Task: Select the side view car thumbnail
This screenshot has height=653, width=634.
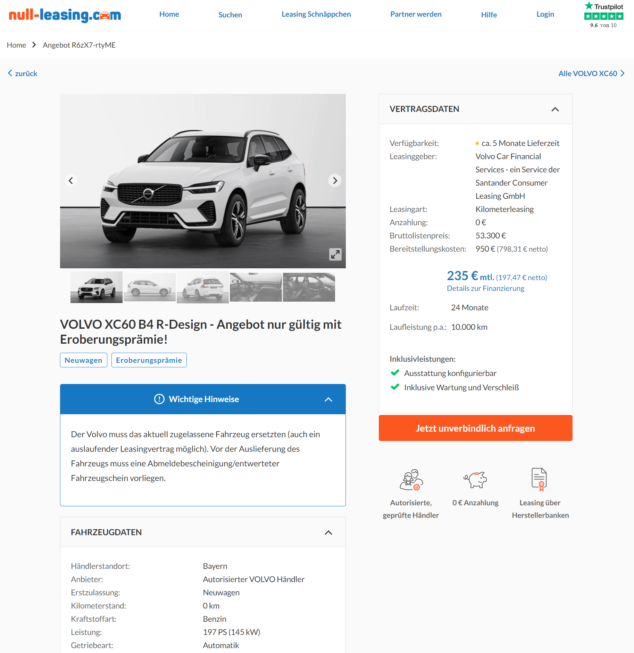Action: point(150,287)
